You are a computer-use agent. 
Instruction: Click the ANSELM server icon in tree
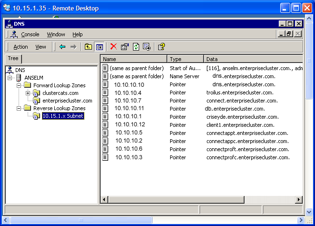(19, 78)
